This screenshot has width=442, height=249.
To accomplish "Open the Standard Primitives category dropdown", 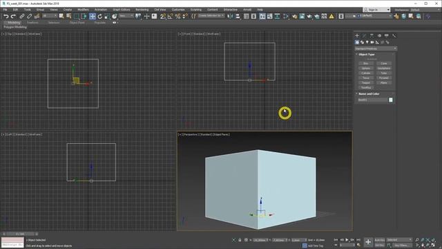I will [376, 48].
